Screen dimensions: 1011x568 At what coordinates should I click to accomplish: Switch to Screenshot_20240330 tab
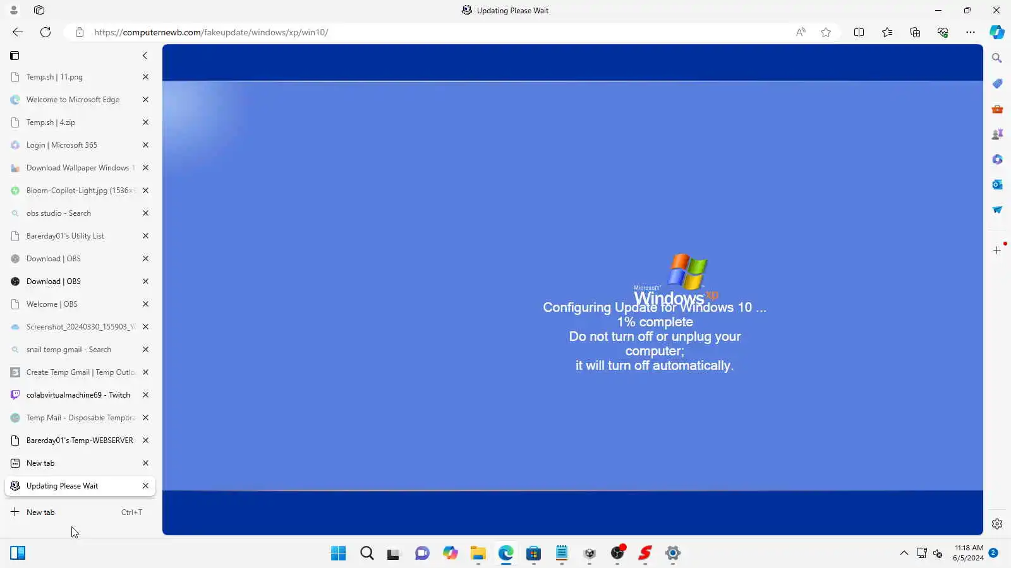[x=80, y=327]
